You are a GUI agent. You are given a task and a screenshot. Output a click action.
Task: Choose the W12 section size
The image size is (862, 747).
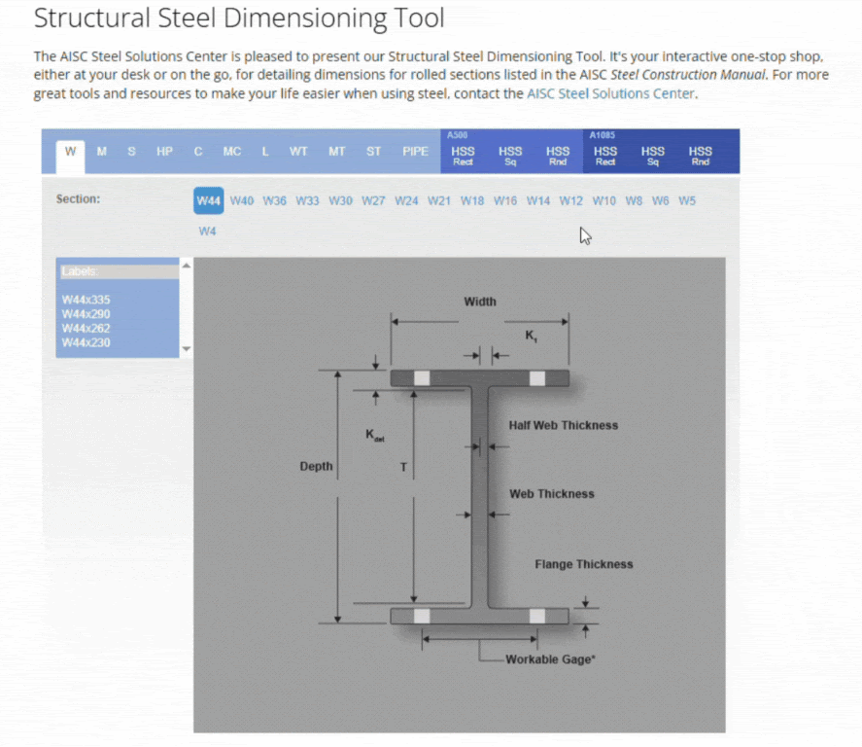point(570,200)
